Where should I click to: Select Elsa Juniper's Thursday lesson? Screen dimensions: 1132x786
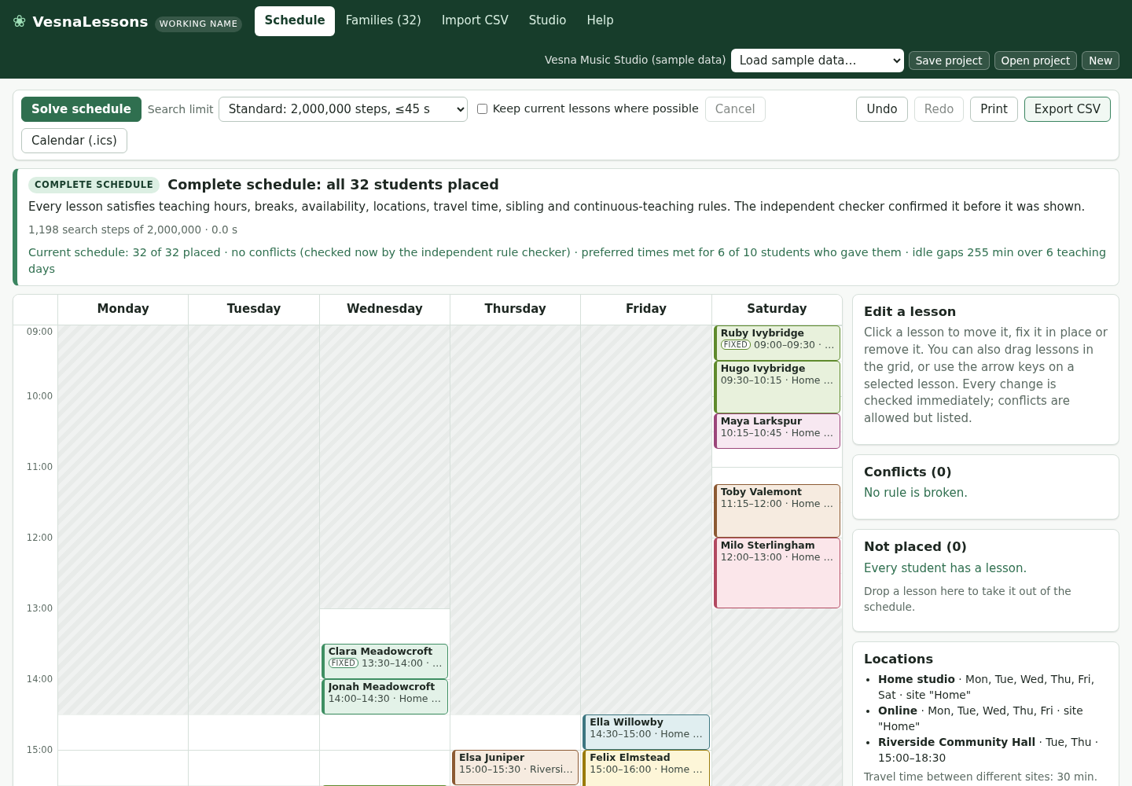pyautogui.click(x=515, y=767)
